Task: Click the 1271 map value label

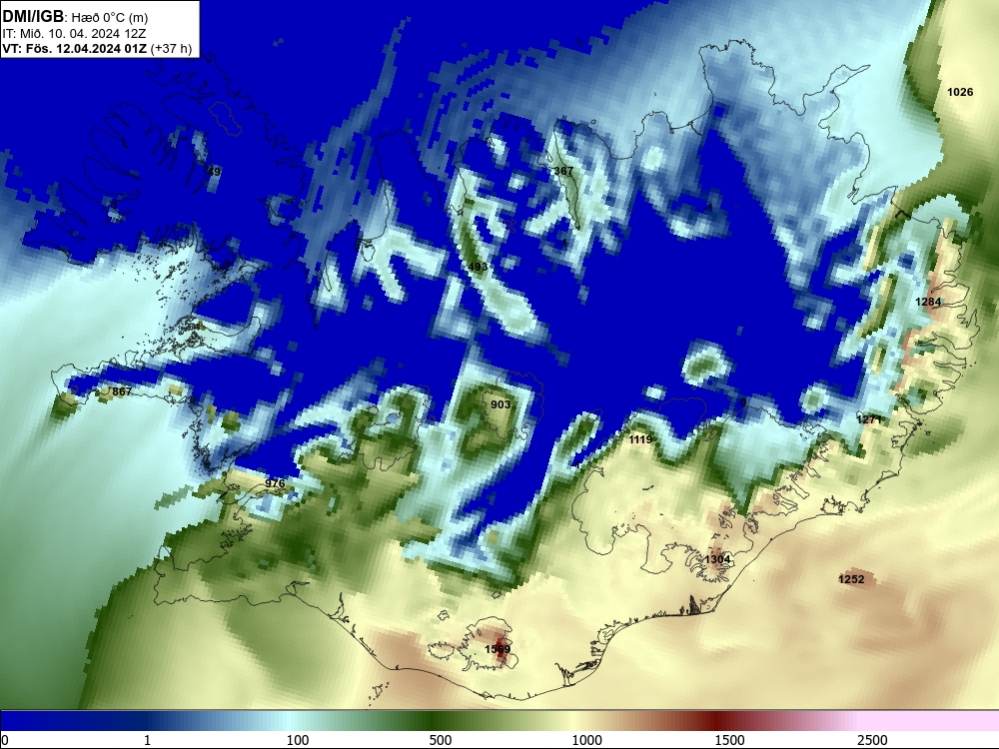Action: (x=869, y=419)
